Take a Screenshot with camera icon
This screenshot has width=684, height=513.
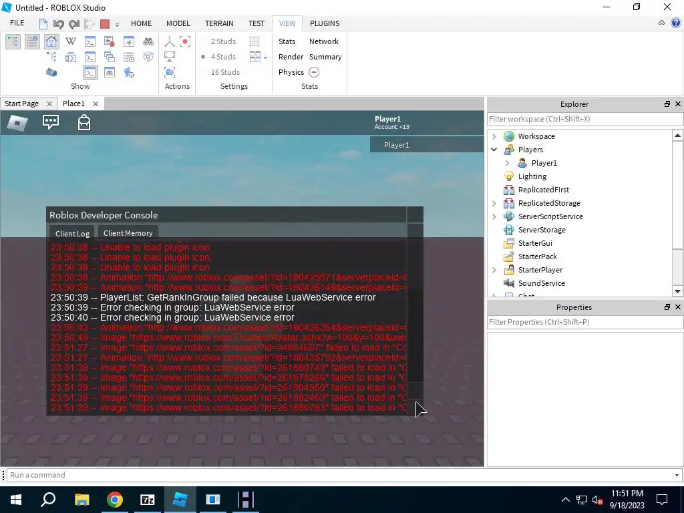coord(170,72)
